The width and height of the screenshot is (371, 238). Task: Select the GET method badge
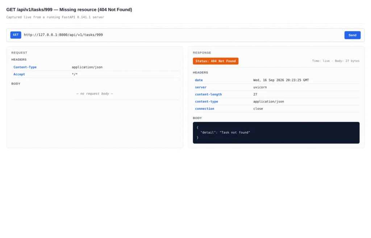[x=16, y=35]
